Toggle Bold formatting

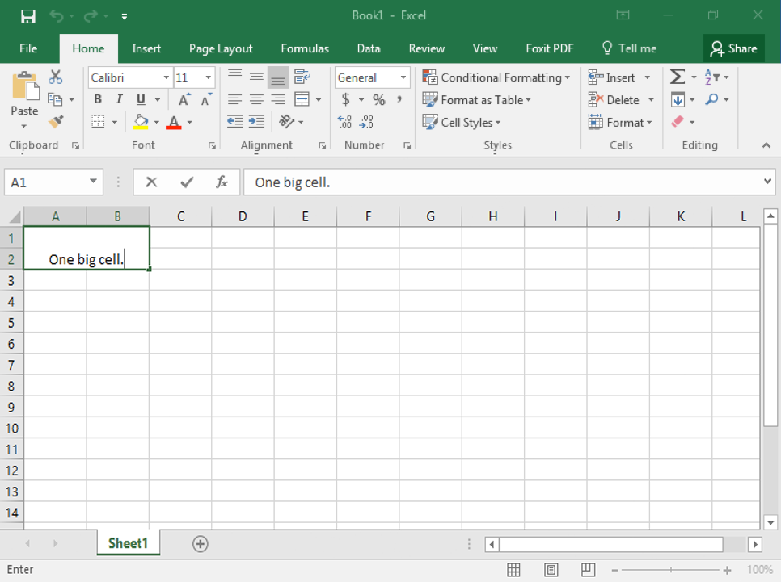[98, 100]
